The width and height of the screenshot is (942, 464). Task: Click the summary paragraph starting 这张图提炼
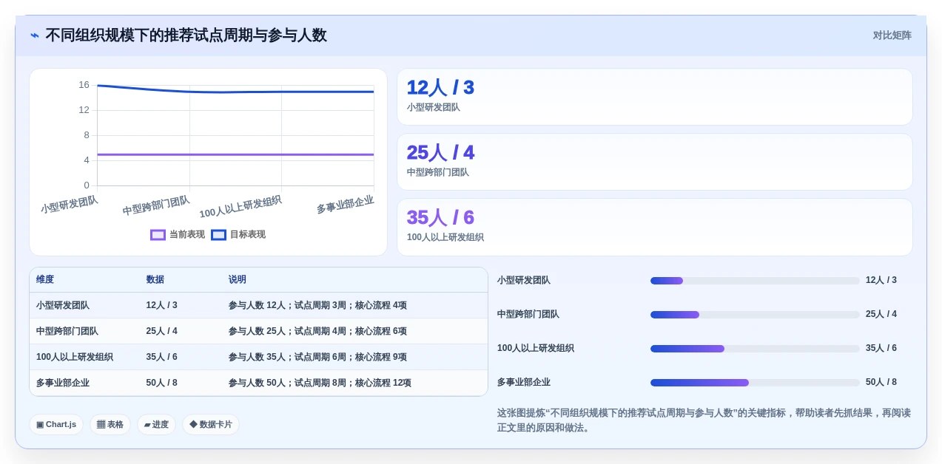click(704, 420)
